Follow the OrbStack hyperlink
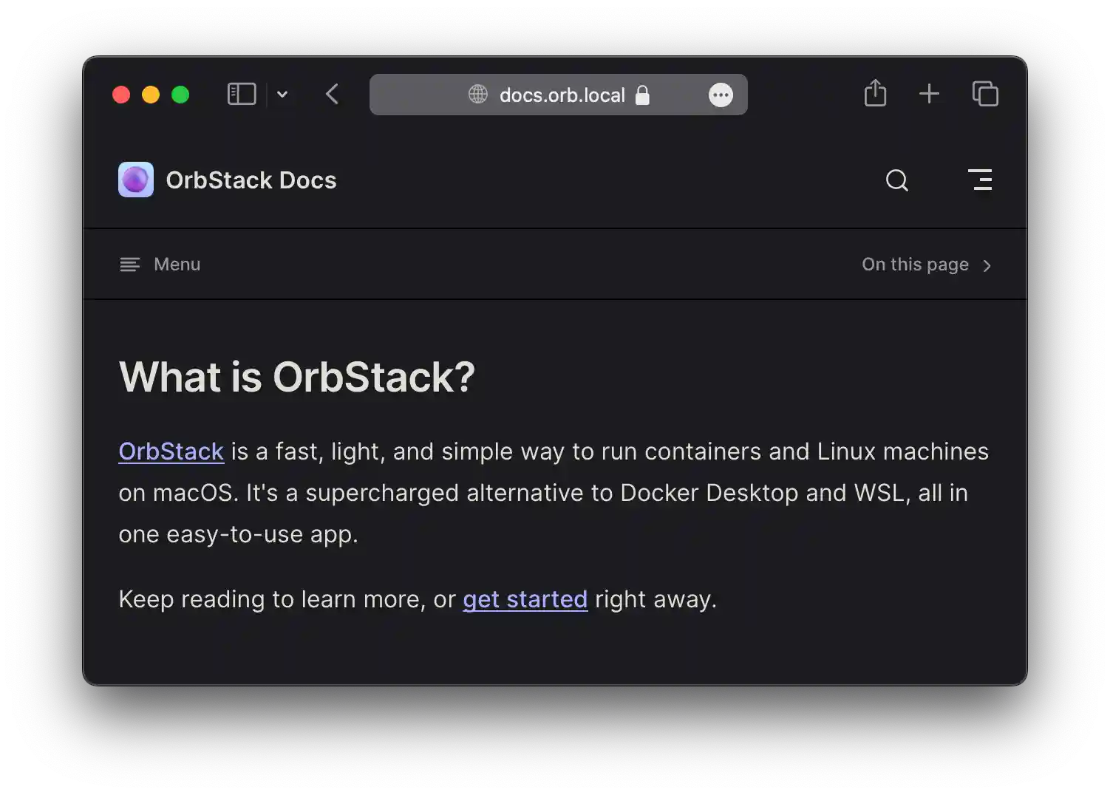This screenshot has height=795, width=1110. point(171,451)
